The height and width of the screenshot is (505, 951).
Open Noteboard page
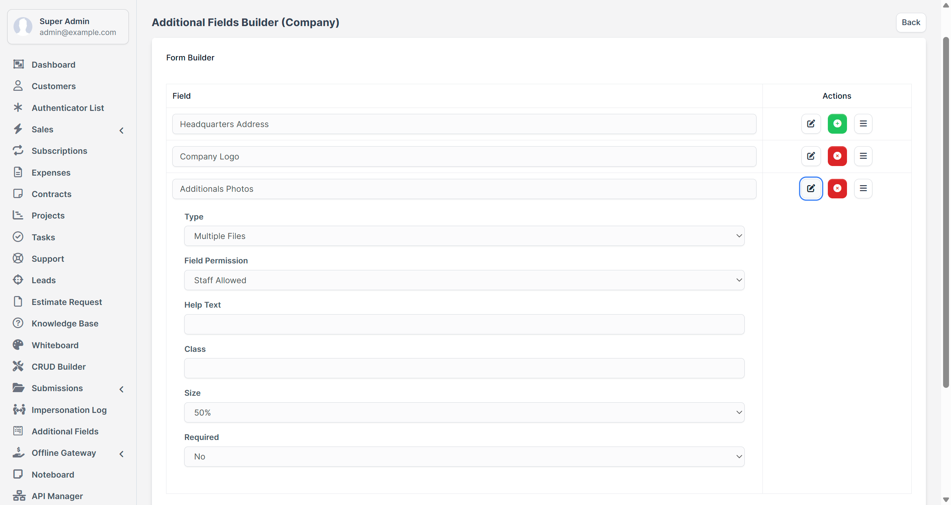[53, 474]
